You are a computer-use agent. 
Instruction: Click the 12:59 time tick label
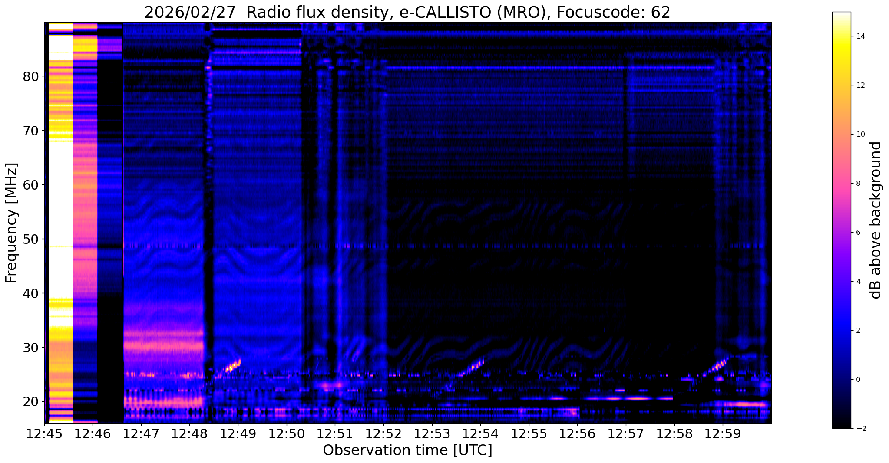pos(723,434)
